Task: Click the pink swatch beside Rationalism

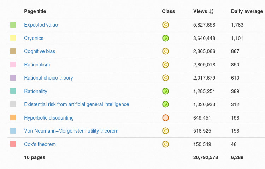Action: tap(13, 65)
